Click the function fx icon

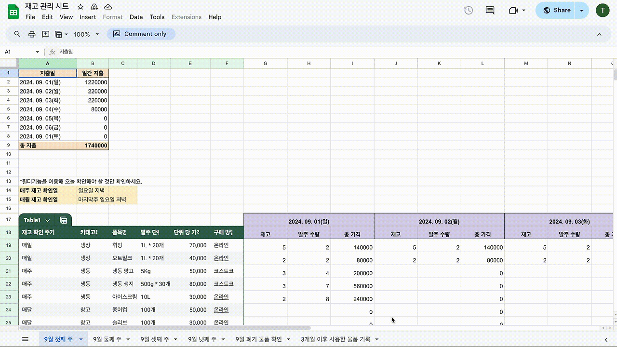click(x=53, y=52)
